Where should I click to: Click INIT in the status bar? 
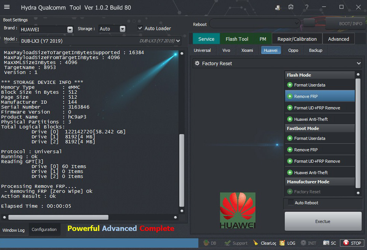tap(308, 243)
